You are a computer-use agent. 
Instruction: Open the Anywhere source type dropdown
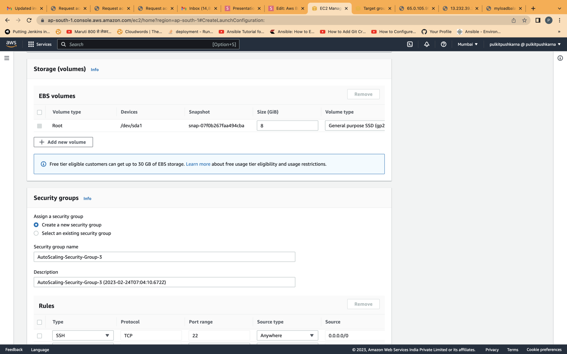coord(287,335)
